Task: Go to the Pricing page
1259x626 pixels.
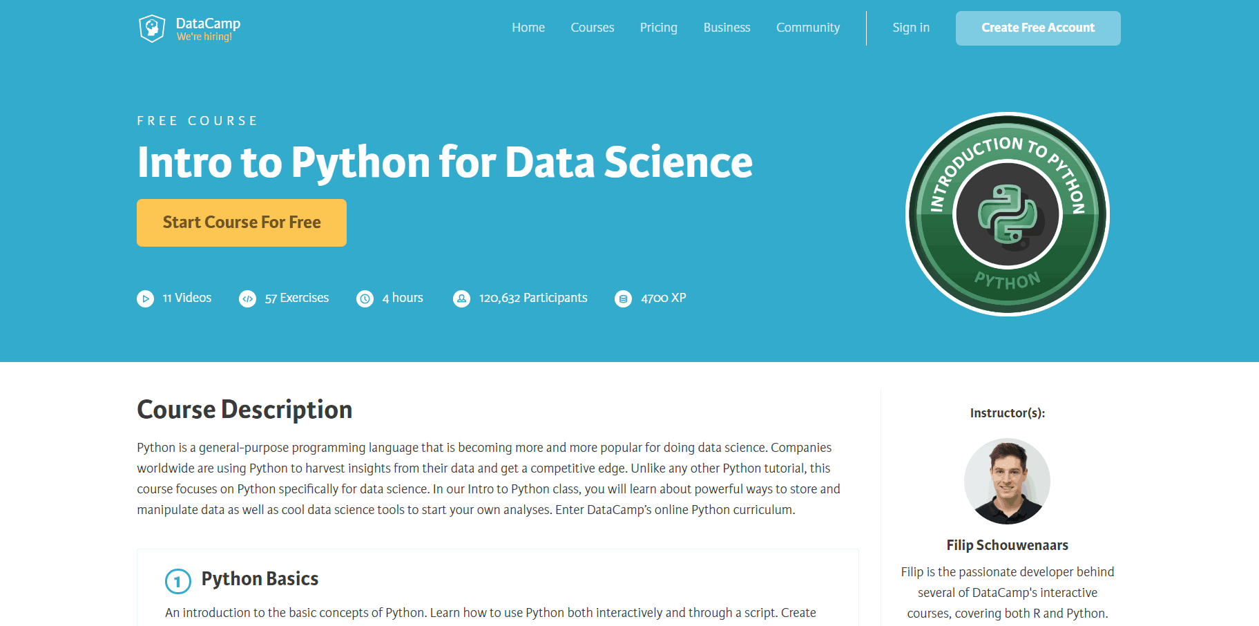Action: [659, 28]
